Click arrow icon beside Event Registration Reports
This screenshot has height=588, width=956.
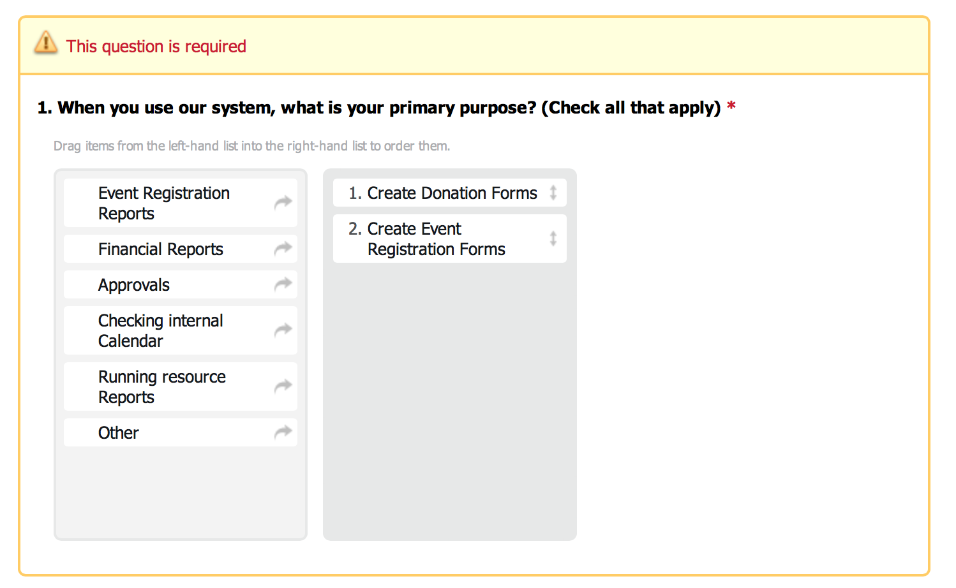283,203
